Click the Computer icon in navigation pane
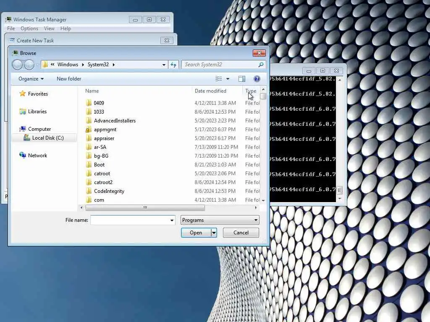This screenshot has height=322, width=430. (23, 129)
